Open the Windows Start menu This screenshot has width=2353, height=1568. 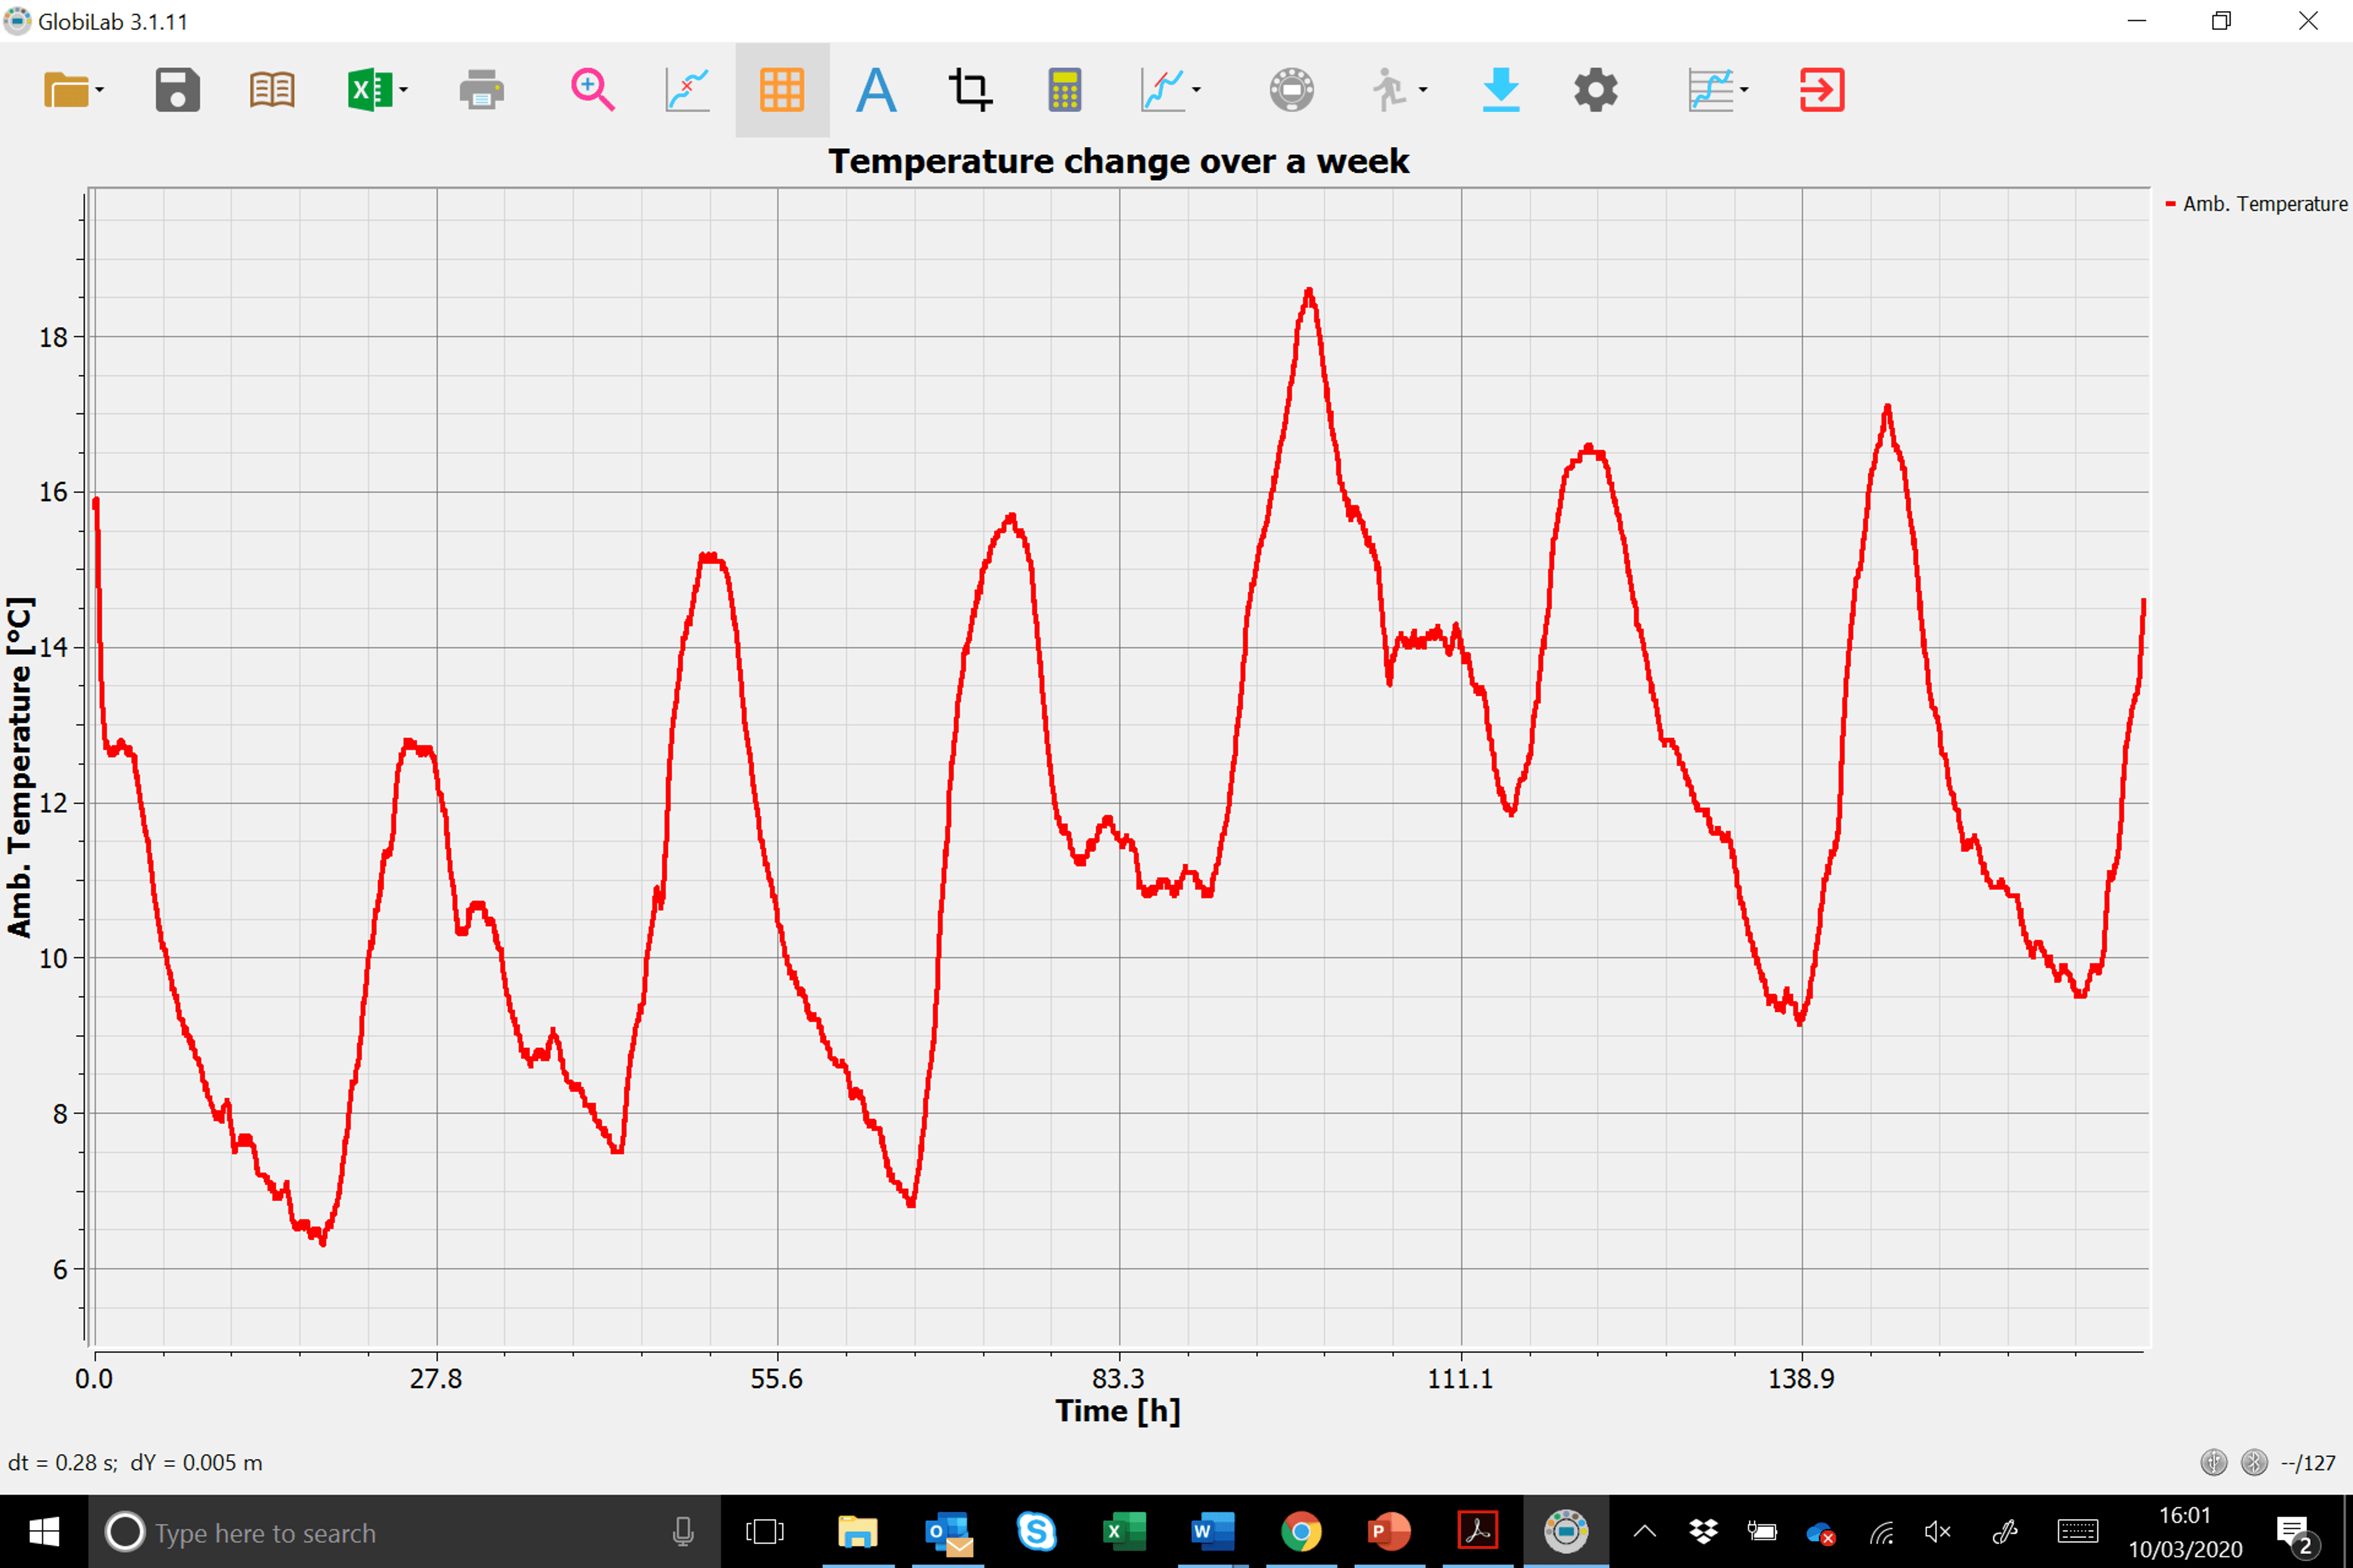44,1532
